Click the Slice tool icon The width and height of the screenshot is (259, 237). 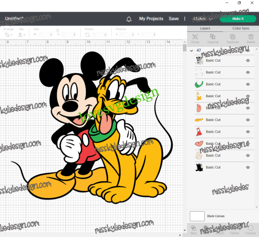(x=193, y=228)
